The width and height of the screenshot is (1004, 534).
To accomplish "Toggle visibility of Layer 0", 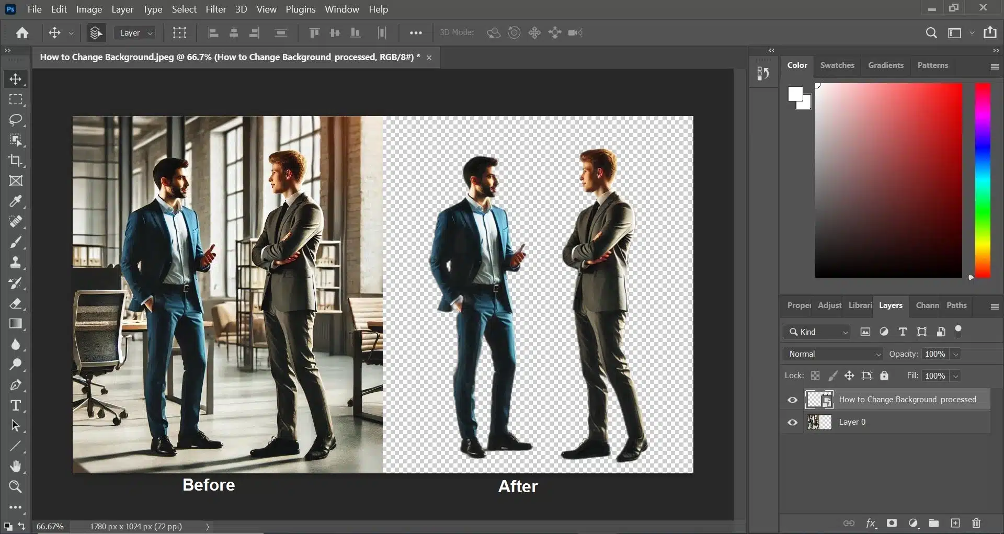I will pos(792,422).
